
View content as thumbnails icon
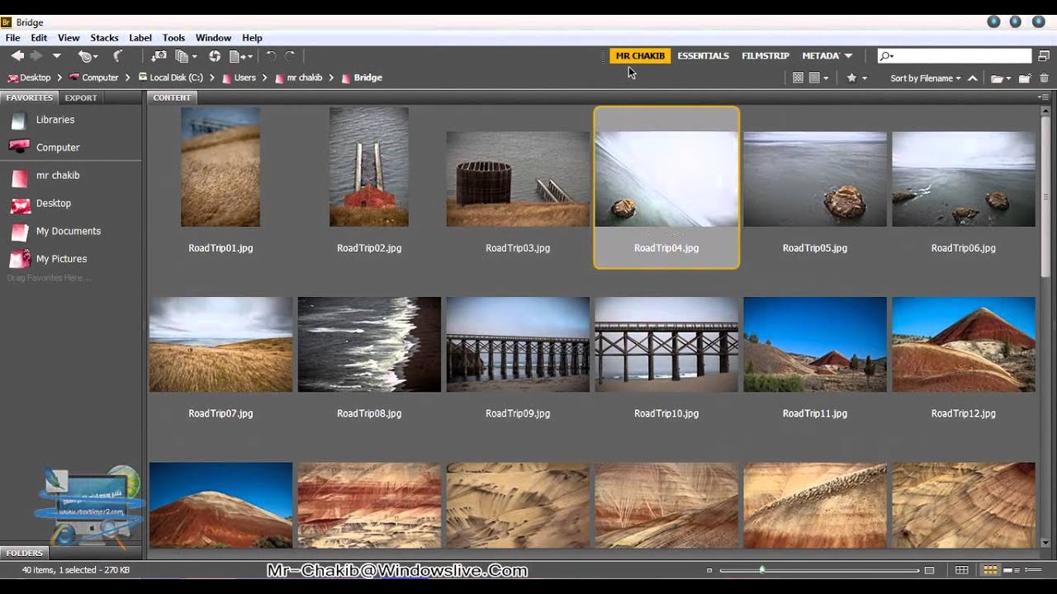(x=989, y=570)
